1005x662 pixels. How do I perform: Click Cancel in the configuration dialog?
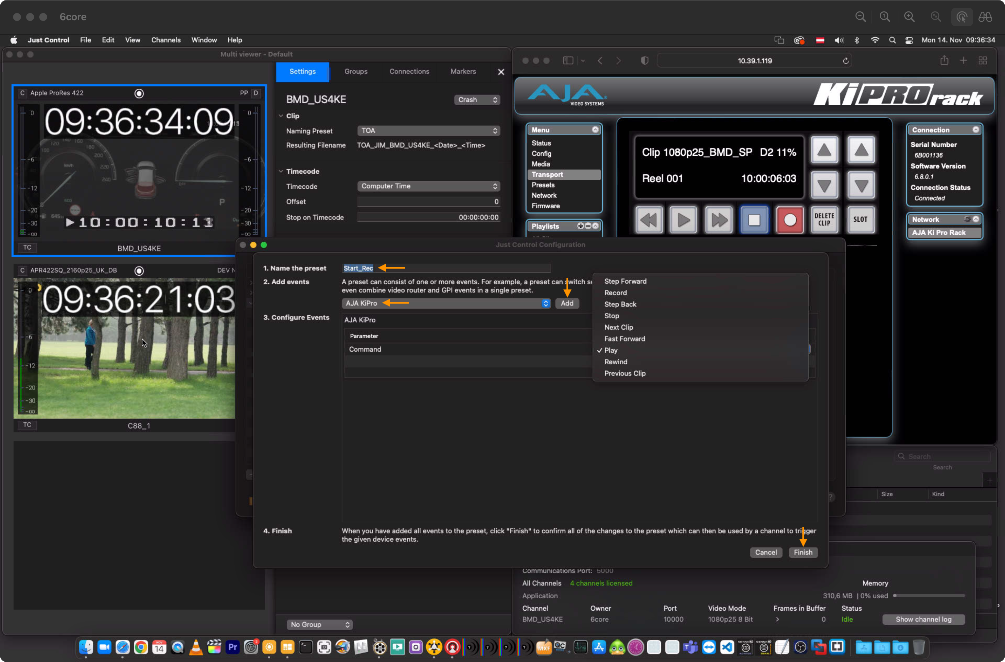tap(766, 552)
